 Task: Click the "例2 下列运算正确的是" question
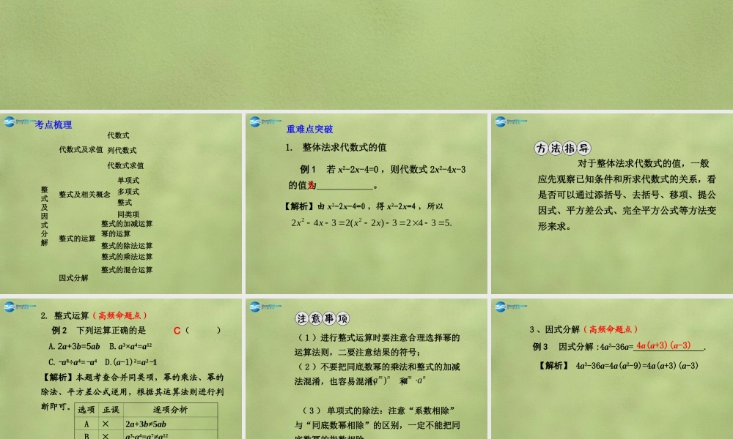(x=99, y=330)
